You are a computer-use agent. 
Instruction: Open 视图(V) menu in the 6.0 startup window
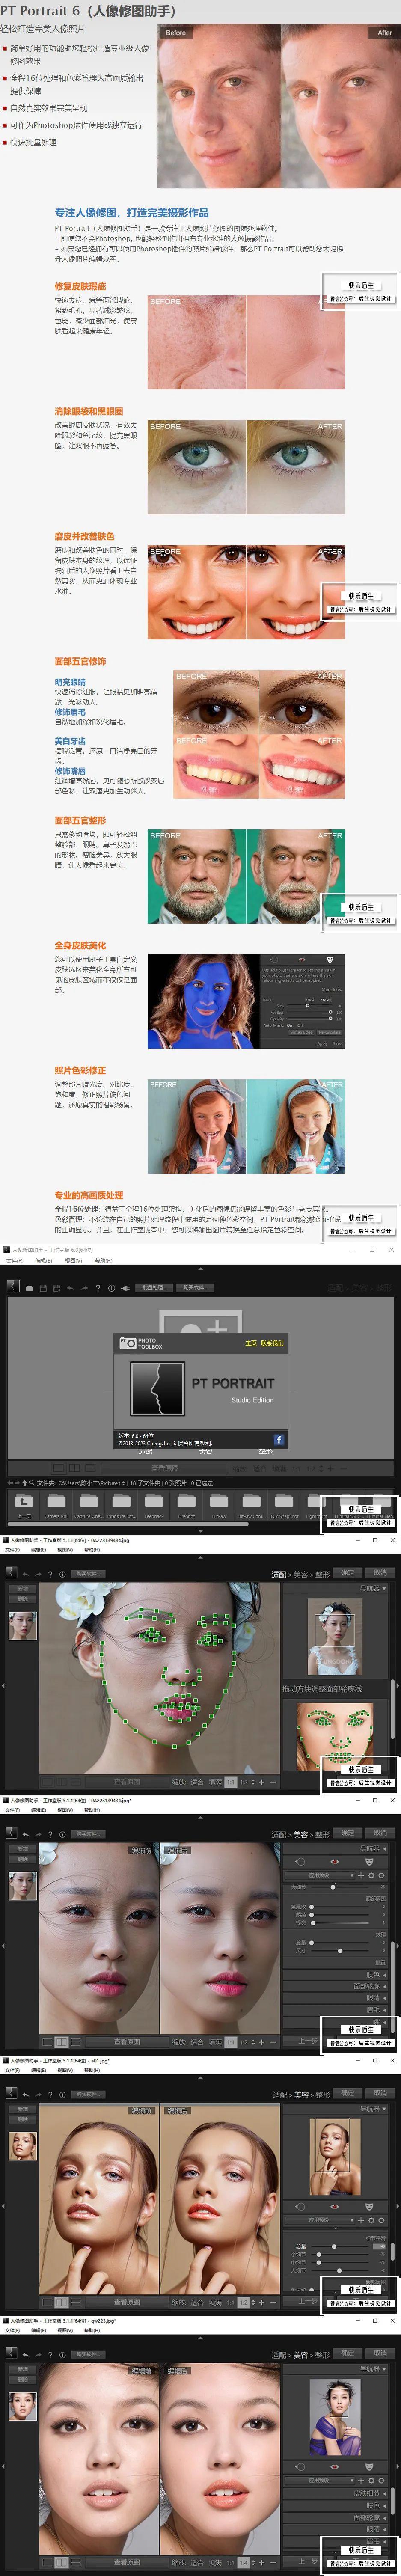pyautogui.click(x=73, y=1261)
